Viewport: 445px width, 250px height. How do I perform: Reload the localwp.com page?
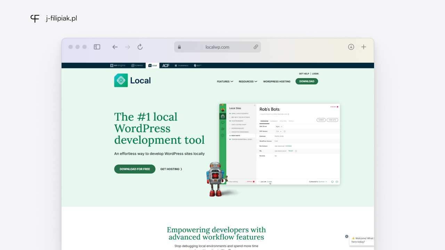pyautogui.click(x=140, y=47)
